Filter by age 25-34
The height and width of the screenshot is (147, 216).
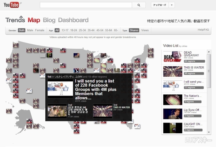(82, 30)
